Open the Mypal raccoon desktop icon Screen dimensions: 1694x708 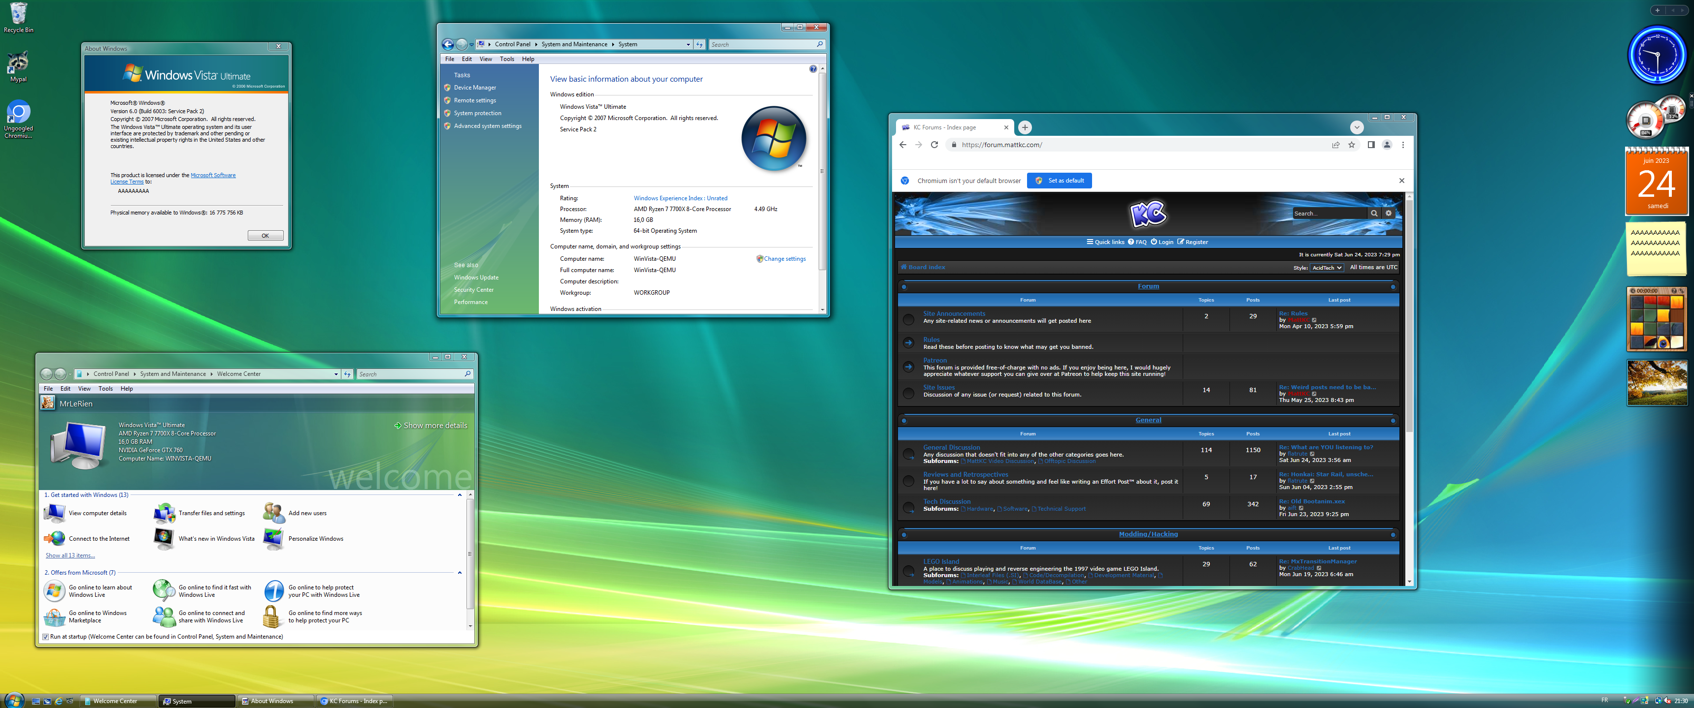click(x=18, y=66)
